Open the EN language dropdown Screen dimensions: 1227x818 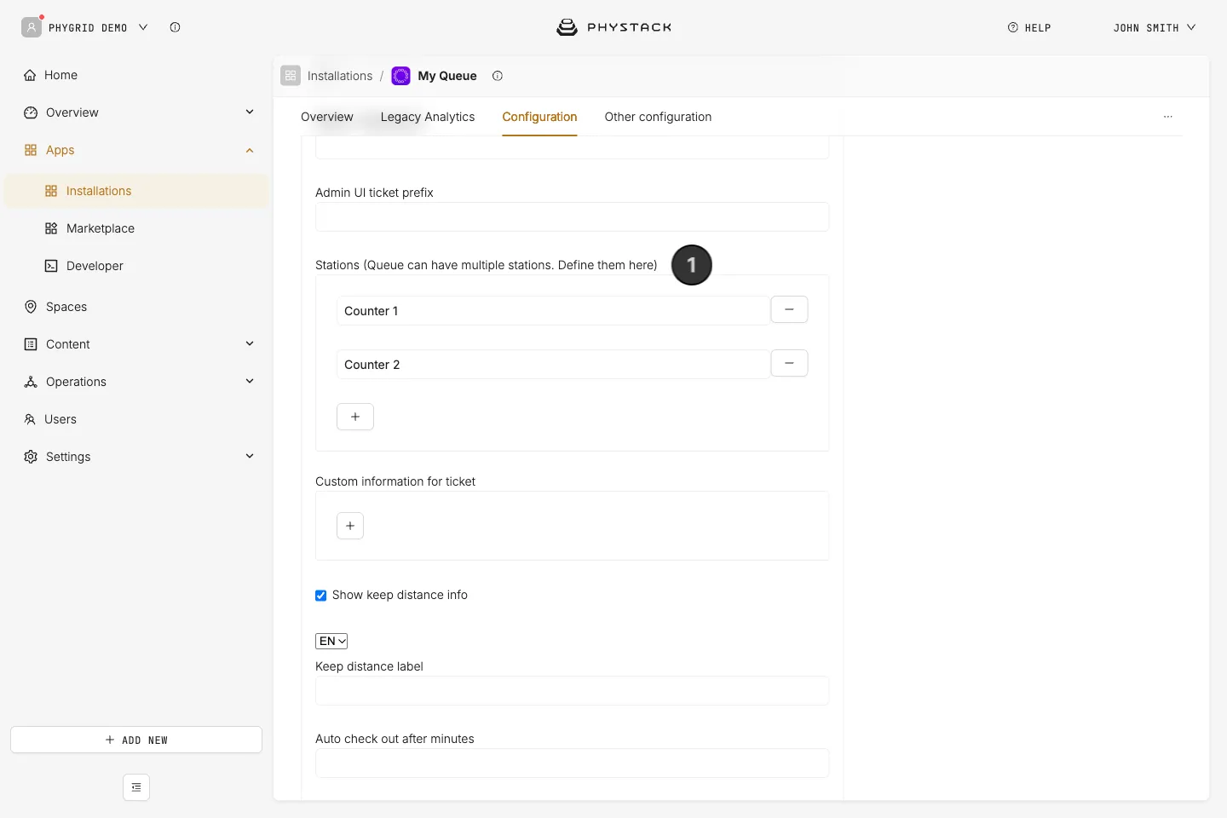click(x=331, y=641)
